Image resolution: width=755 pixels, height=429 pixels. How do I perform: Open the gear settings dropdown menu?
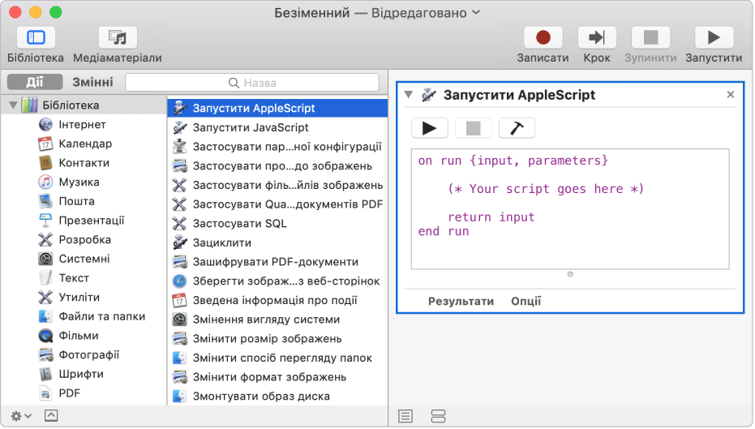point(21,415)
